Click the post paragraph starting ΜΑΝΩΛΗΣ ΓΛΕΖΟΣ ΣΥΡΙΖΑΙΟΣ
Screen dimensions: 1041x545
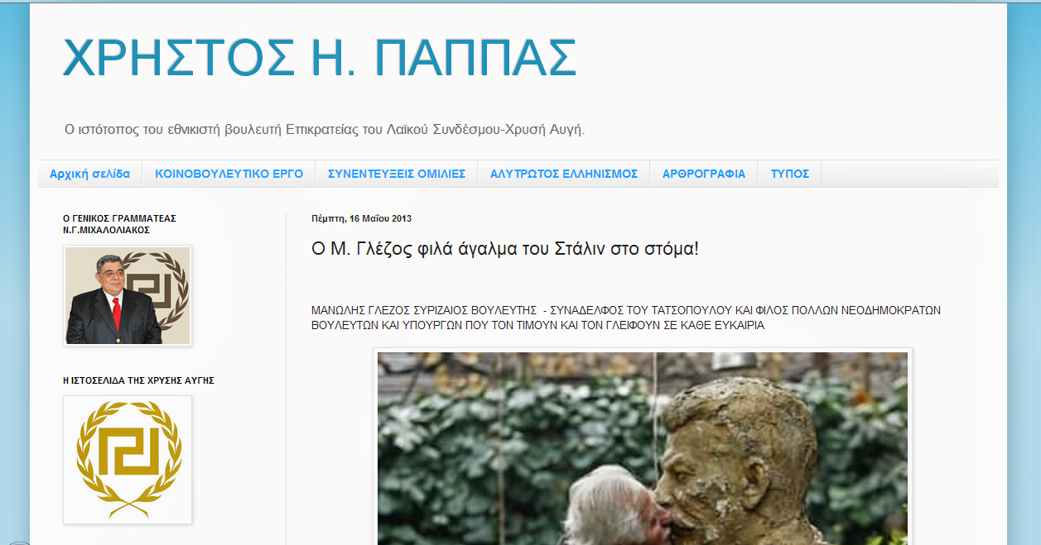pyautogui.click(x=626, y=318)
